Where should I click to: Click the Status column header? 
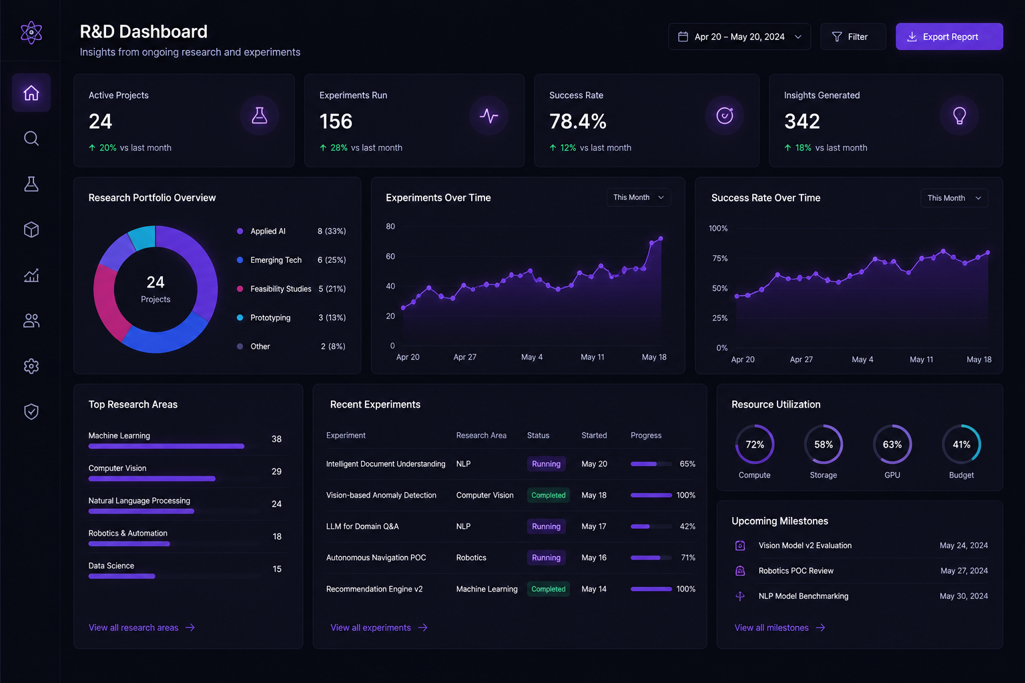pyautogui.click(x=538, y=436)
